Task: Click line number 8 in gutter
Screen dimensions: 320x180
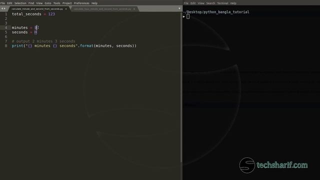Action: [x=6, y=45]
